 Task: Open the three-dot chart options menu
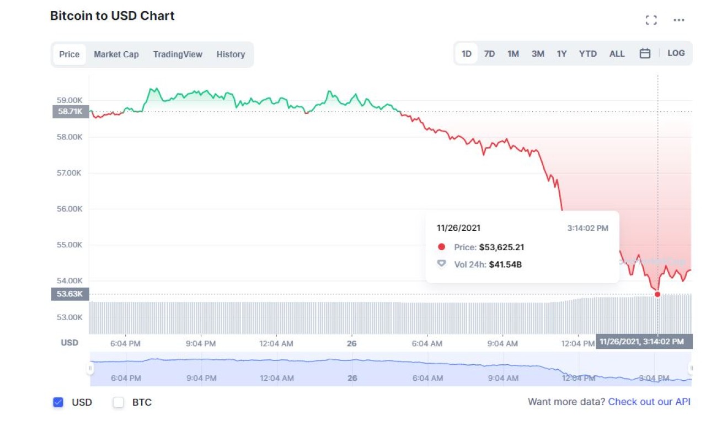pos(679,20)
